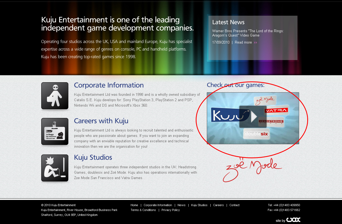Click the Careers ID badge icon
342x224 pixels.
coord(55,131)
